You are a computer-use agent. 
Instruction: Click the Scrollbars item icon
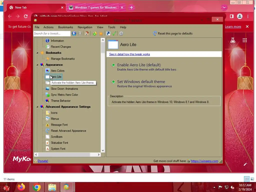[47, 137]
